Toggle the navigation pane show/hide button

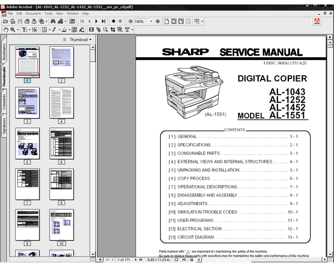point(72,21)
